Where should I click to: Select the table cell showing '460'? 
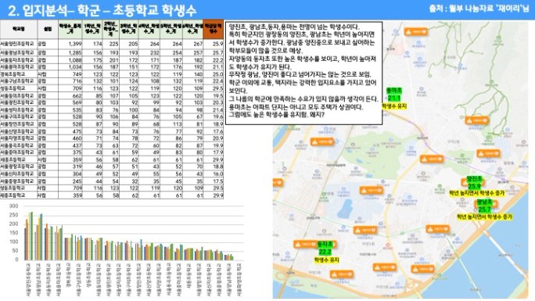[x=70, y=138]
